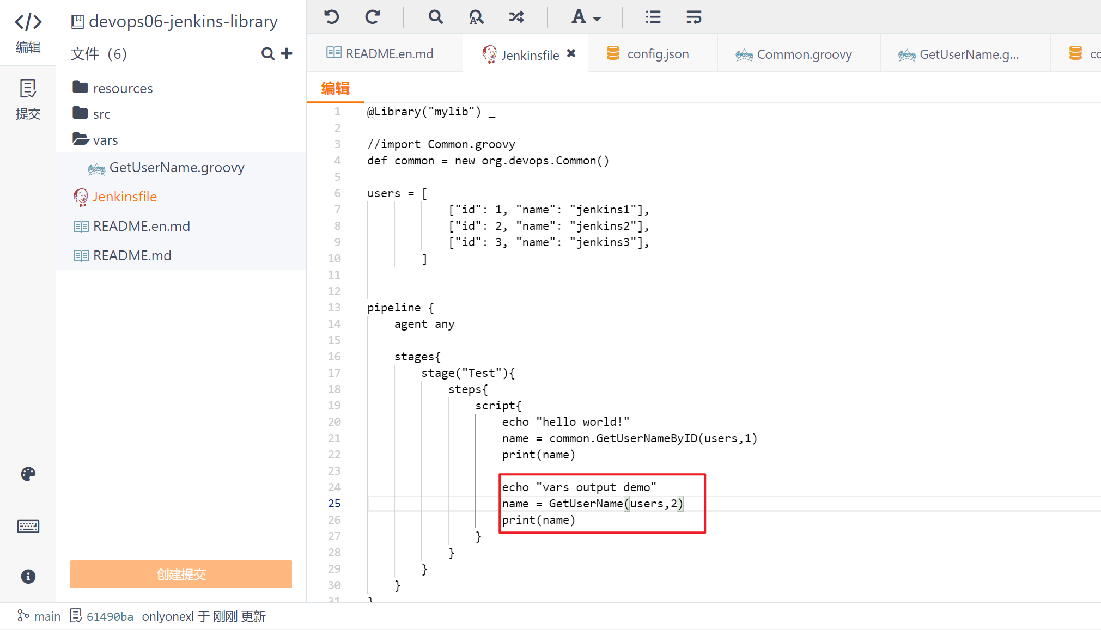Click line number 25 in gutter
The height and width of the screenshot is (630, 1101).
point(334,503)
